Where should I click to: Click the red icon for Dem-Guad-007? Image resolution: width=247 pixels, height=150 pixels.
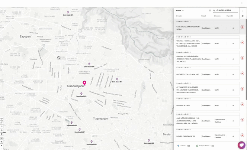tap(242, 120)
